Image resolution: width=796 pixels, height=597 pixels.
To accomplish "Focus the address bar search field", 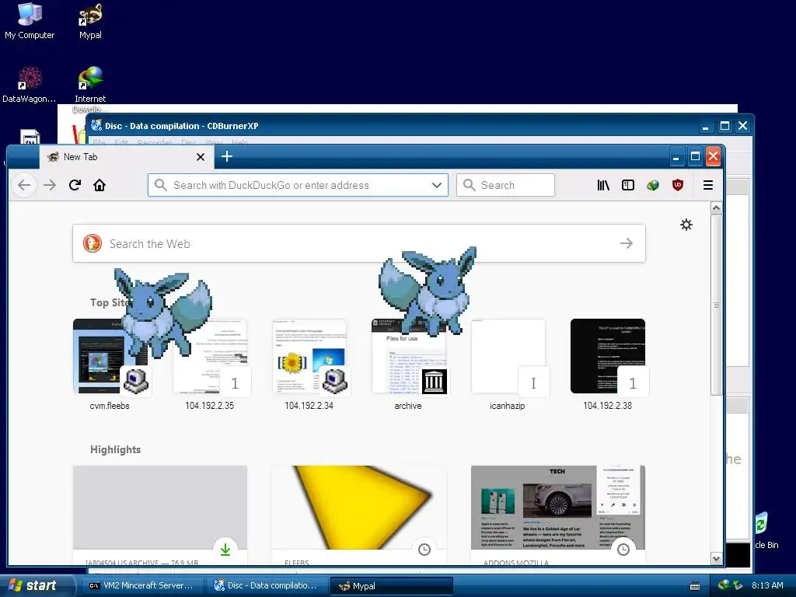I will [298, 185].
